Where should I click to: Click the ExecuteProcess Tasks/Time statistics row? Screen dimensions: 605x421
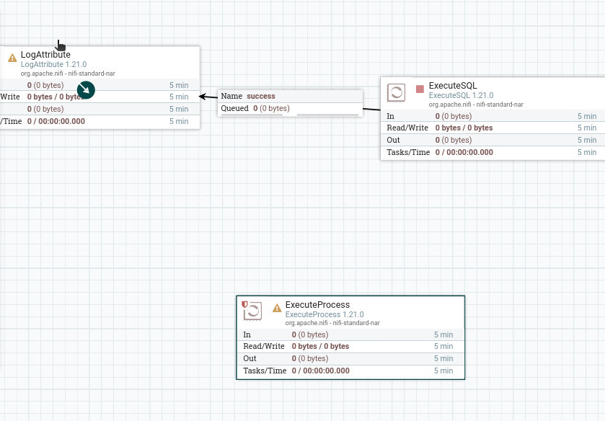(x=350, y=371)
